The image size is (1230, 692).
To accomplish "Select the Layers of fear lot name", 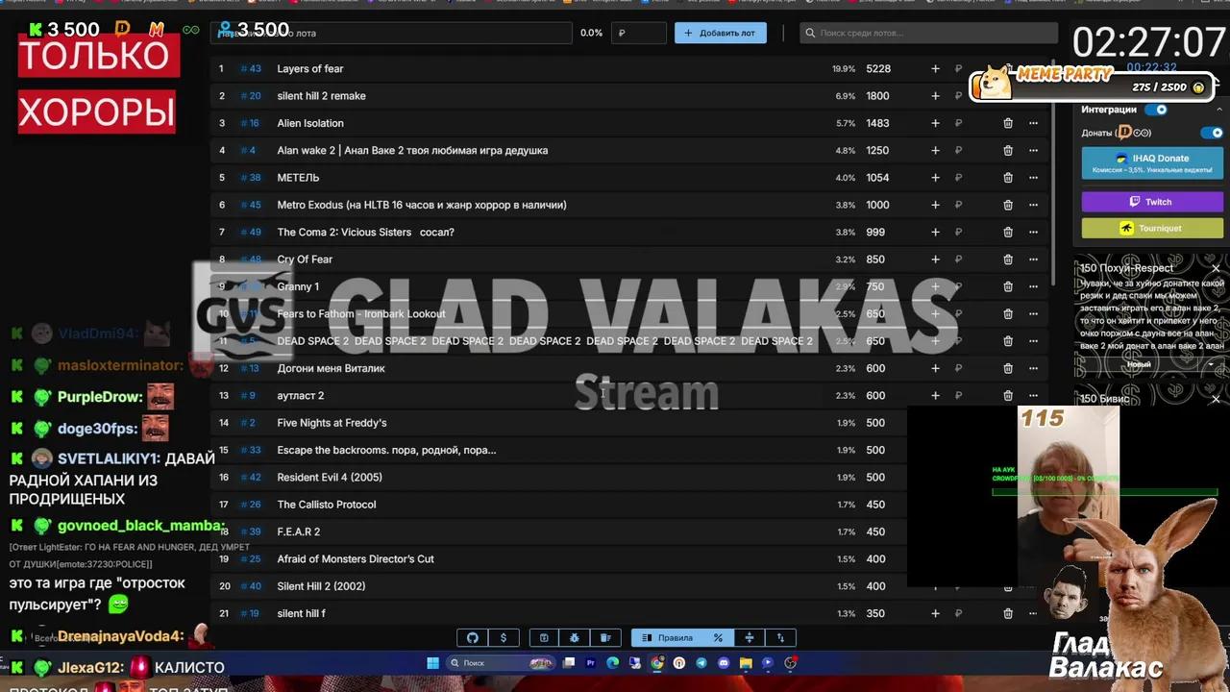I will 309,69.
